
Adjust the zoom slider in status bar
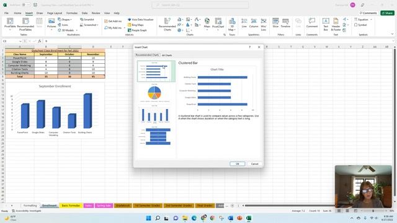[373, 211]
